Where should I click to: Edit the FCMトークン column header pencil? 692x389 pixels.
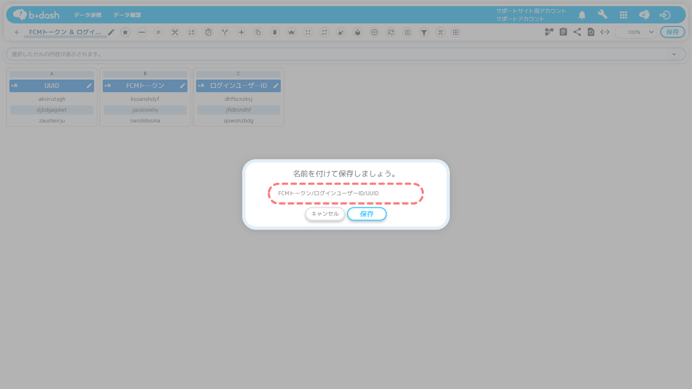(x=182, y=86)
